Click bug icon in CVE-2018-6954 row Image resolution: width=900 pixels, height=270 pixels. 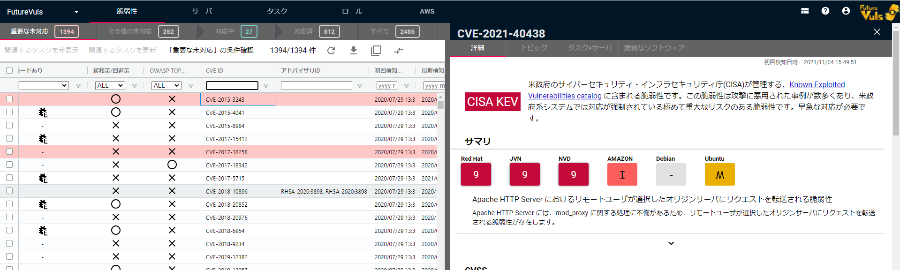click(43, 231)
